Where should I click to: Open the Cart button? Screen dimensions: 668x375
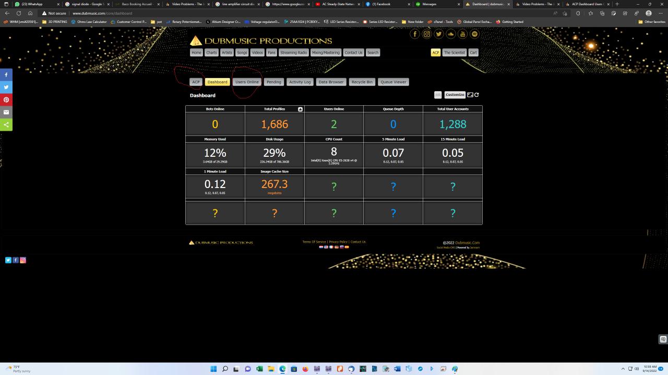coord(473,53)
